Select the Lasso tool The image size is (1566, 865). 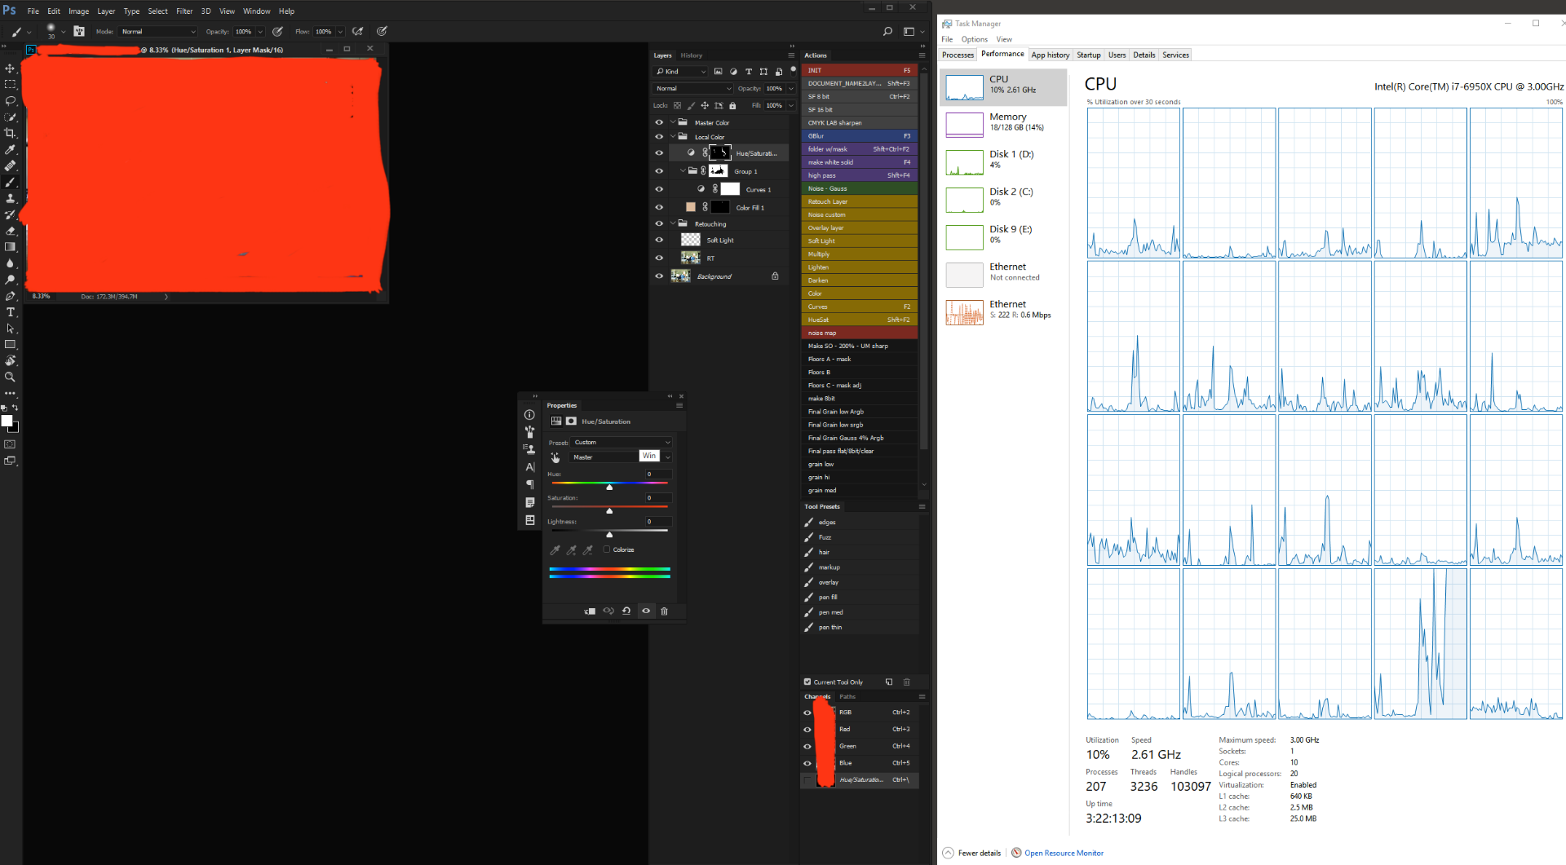tap(11, 101)
